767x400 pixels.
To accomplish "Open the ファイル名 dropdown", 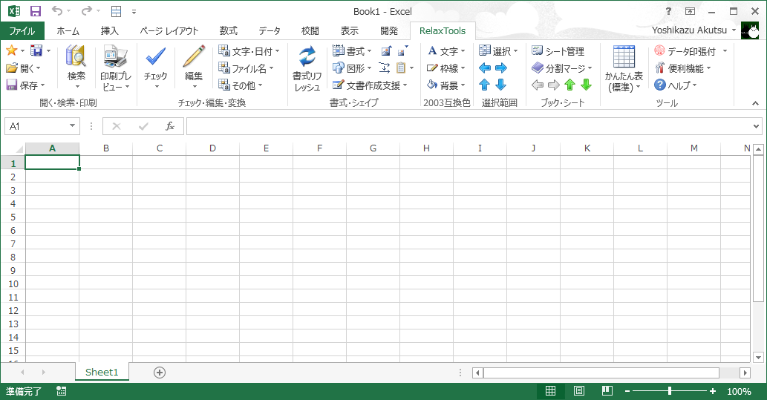I will click(x=272, y=68).
